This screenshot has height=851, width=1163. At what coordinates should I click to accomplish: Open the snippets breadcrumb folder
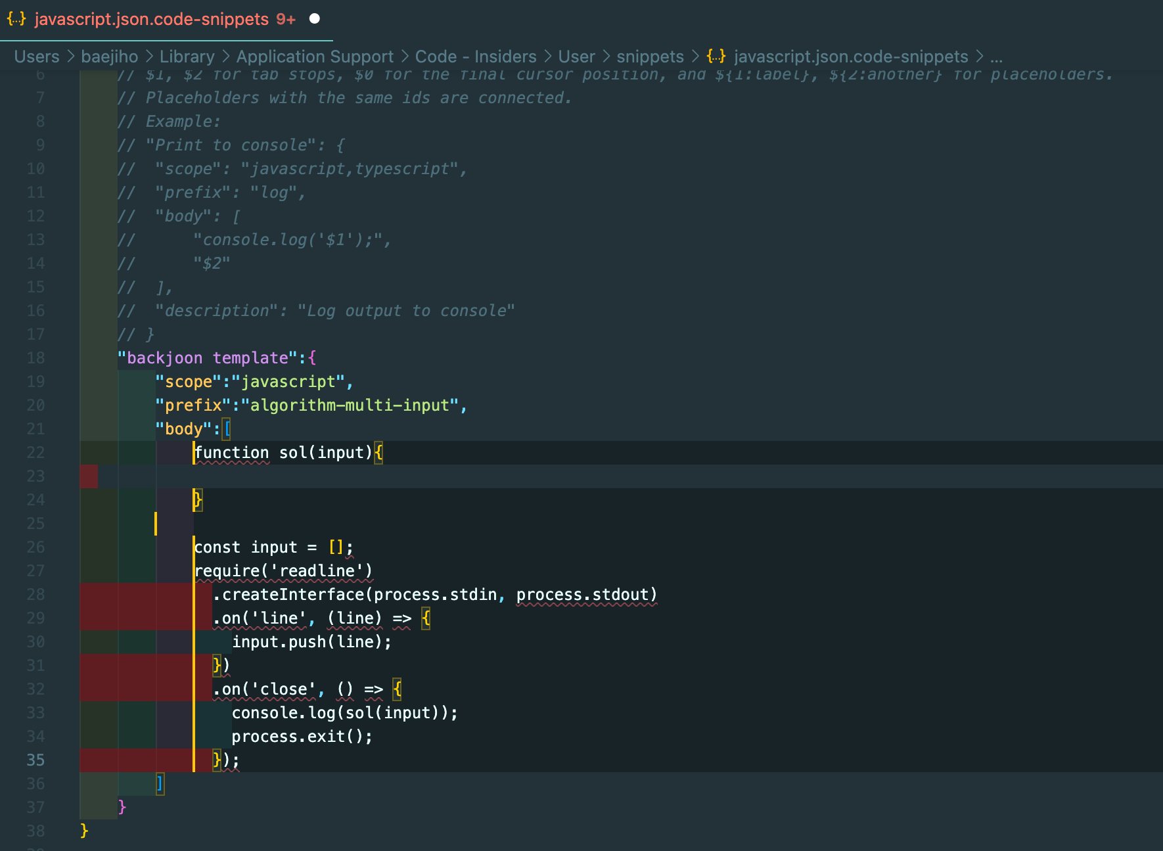tap(650, 57)
